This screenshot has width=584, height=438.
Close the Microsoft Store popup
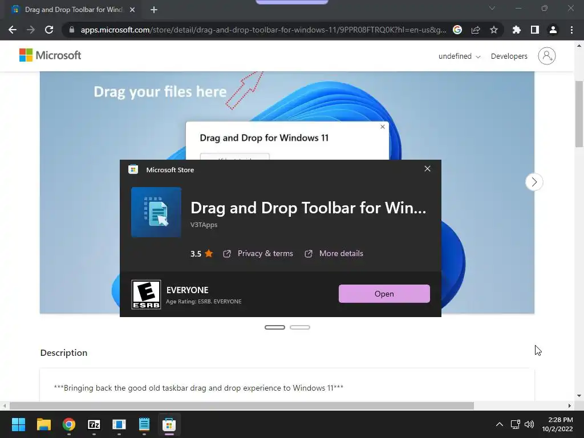coord(427,169)
